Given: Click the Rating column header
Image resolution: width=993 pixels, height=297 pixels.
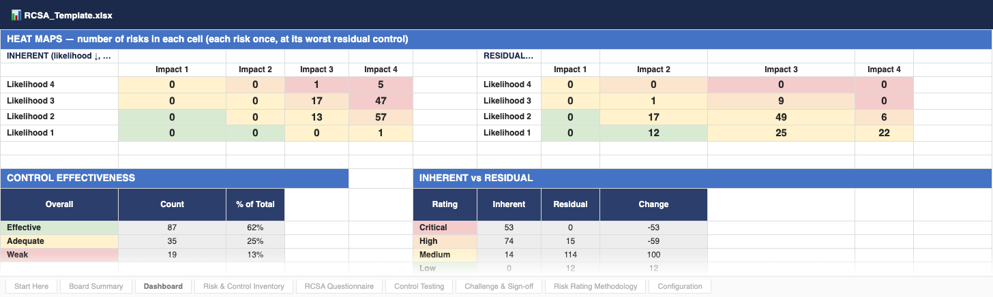Looking at the screenshot, I should 445,204.
